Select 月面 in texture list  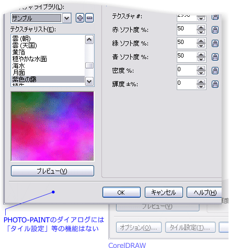(x=48, y=73)
